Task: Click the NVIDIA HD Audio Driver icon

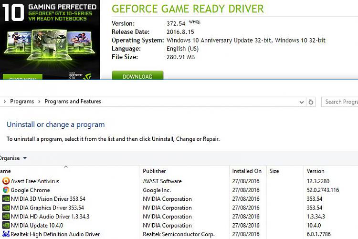Action: click(6, 217)
